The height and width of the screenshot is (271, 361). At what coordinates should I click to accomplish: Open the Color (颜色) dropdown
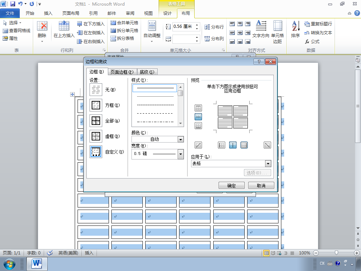[181, 139]
